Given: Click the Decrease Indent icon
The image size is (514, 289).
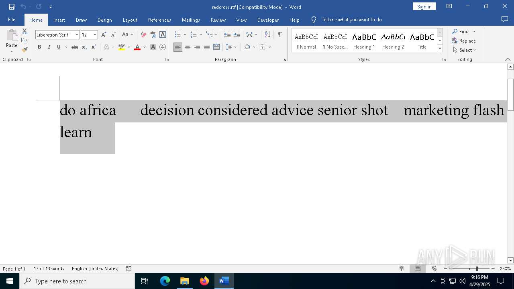Looking at the screenshot, I should pos(227,35).
